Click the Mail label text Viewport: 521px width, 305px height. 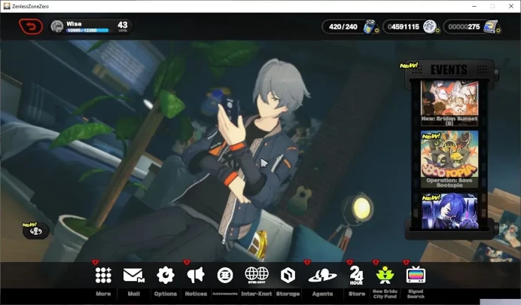133,294
